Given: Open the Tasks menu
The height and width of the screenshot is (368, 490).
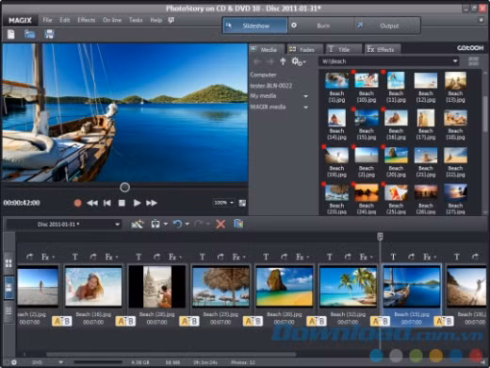Looking at the screenshot, I should [136, 20].
